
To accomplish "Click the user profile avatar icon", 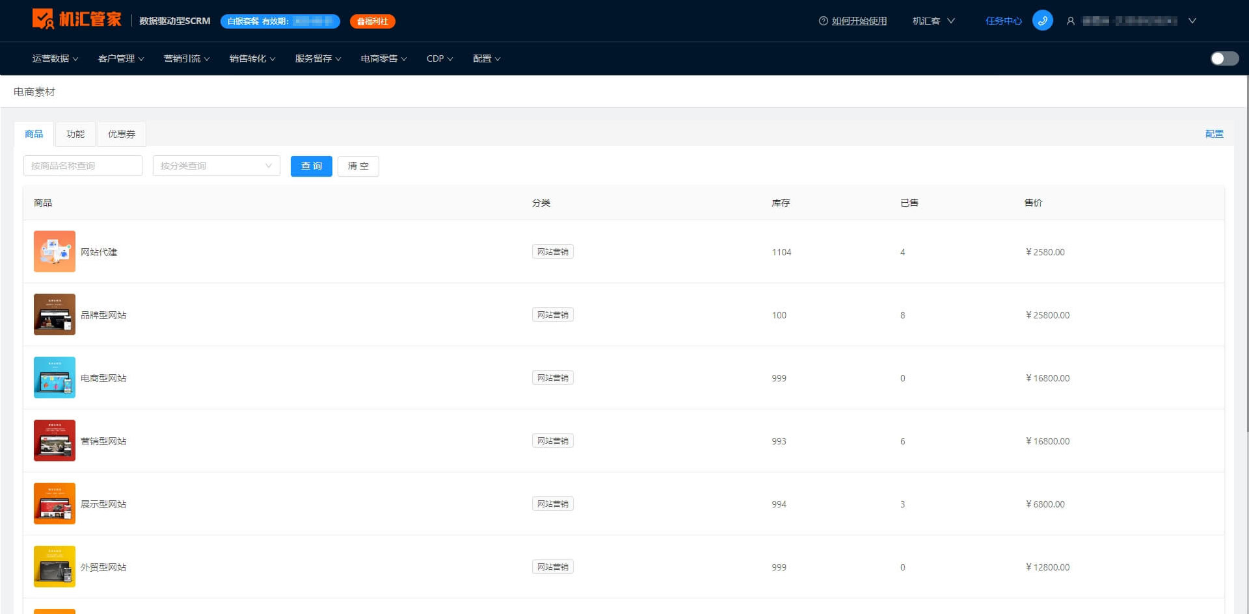I will click(x=1070, y=21).
